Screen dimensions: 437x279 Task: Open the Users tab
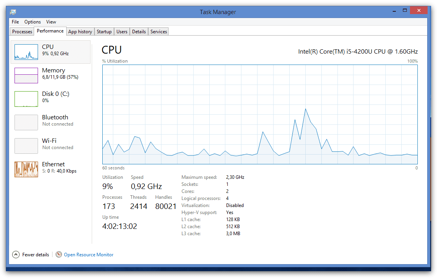[x=122, y=32]
